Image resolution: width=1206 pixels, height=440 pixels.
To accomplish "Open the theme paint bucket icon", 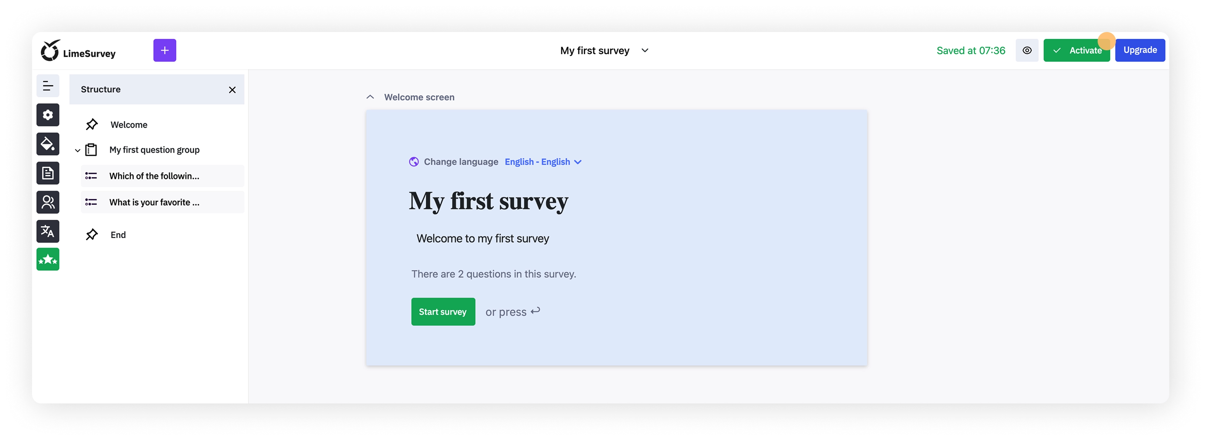I will coord(48,144).
